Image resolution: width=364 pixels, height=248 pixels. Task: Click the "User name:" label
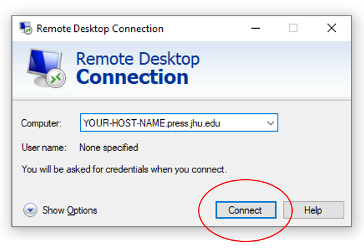[x=44, y=147]
